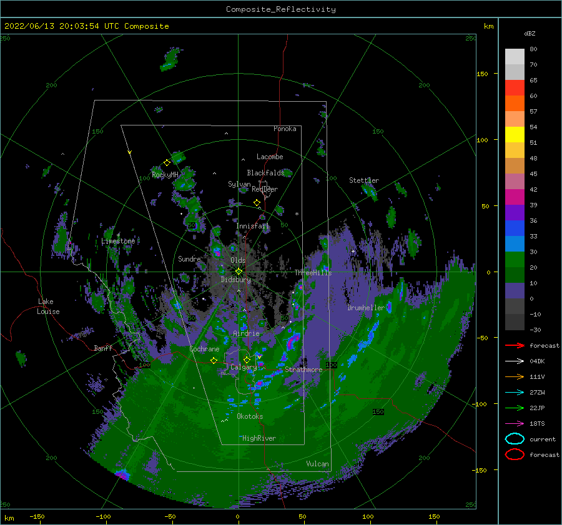The image size is (562, 525).
Task: Click the word current in legend
Action: (543, 439)
